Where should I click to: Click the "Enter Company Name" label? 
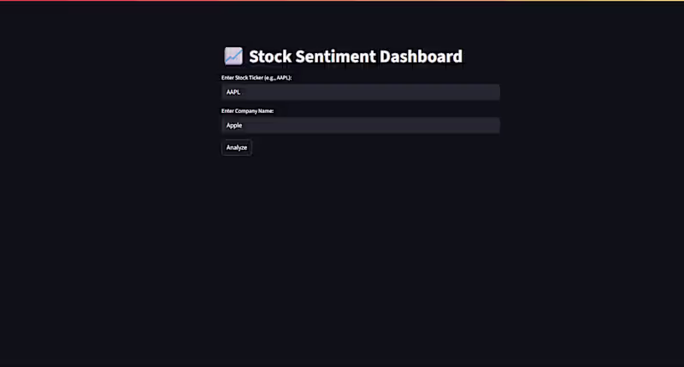tap(247, 110)
